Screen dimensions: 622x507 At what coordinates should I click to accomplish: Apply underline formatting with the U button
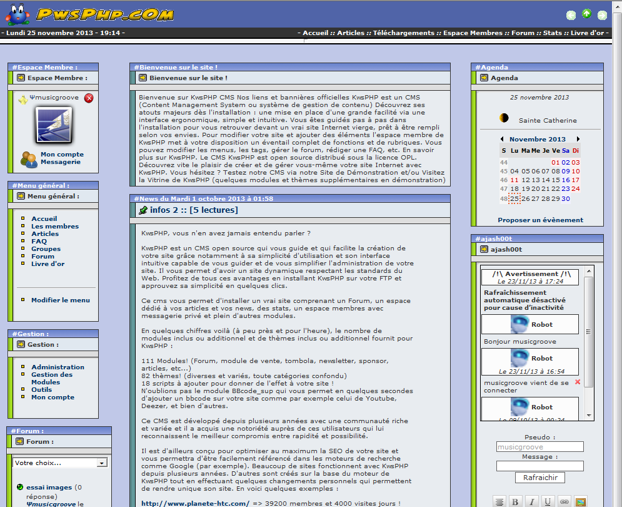click(548, 502)
